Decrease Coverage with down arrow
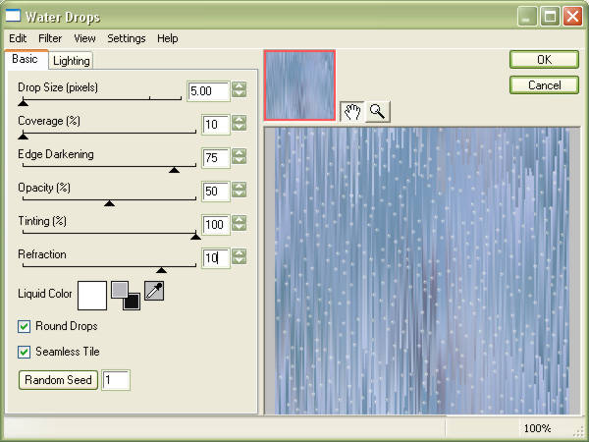The image size is (589, 442). [x=240, y=127]
